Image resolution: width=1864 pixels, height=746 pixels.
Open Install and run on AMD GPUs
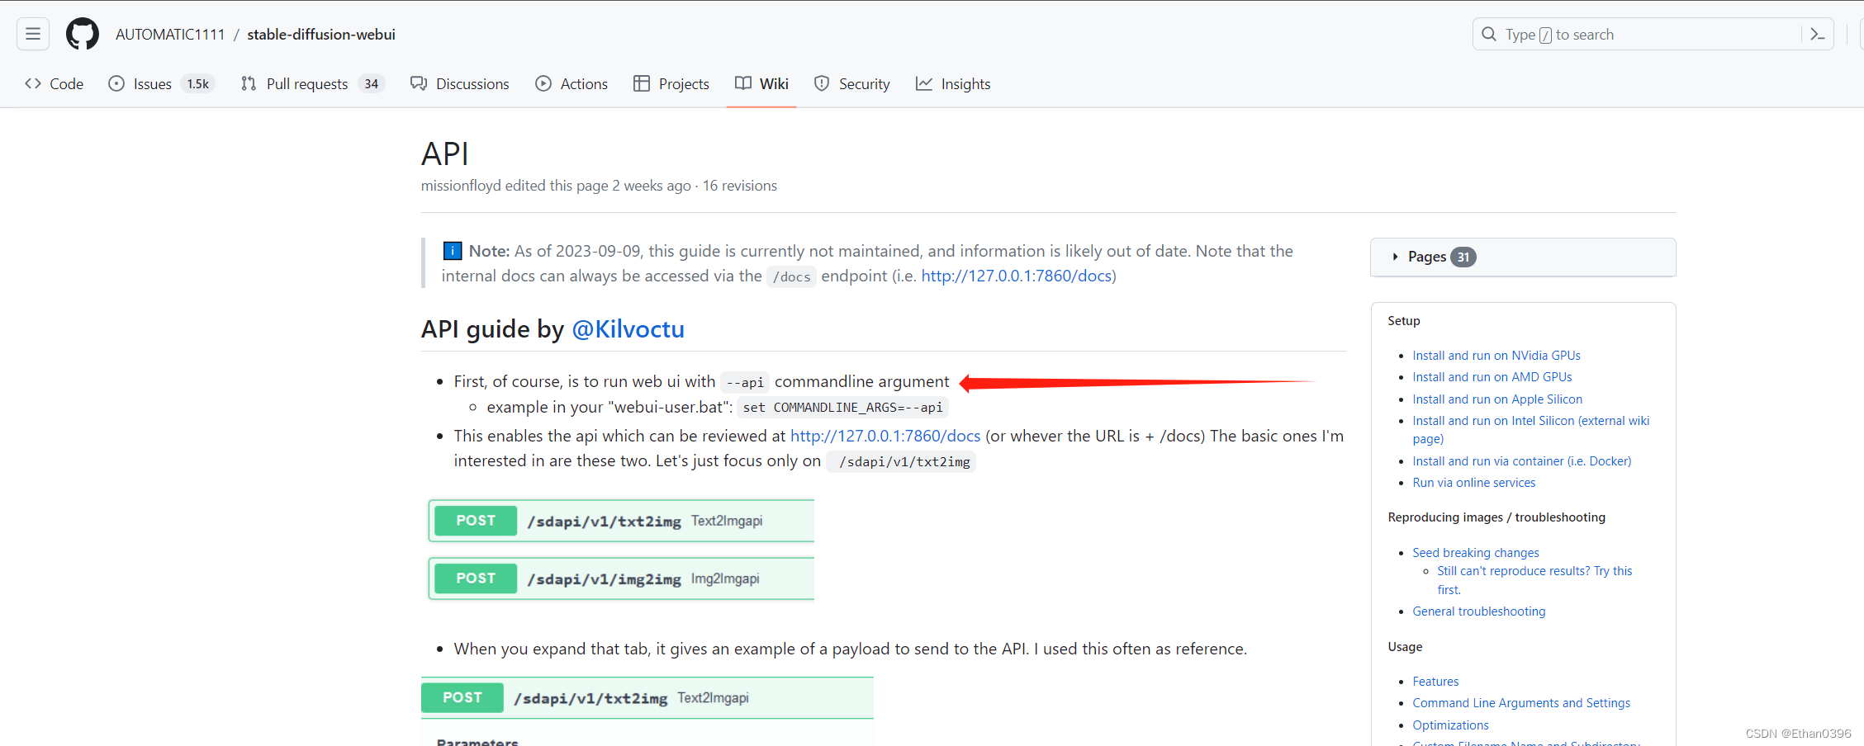point(1492,377)
